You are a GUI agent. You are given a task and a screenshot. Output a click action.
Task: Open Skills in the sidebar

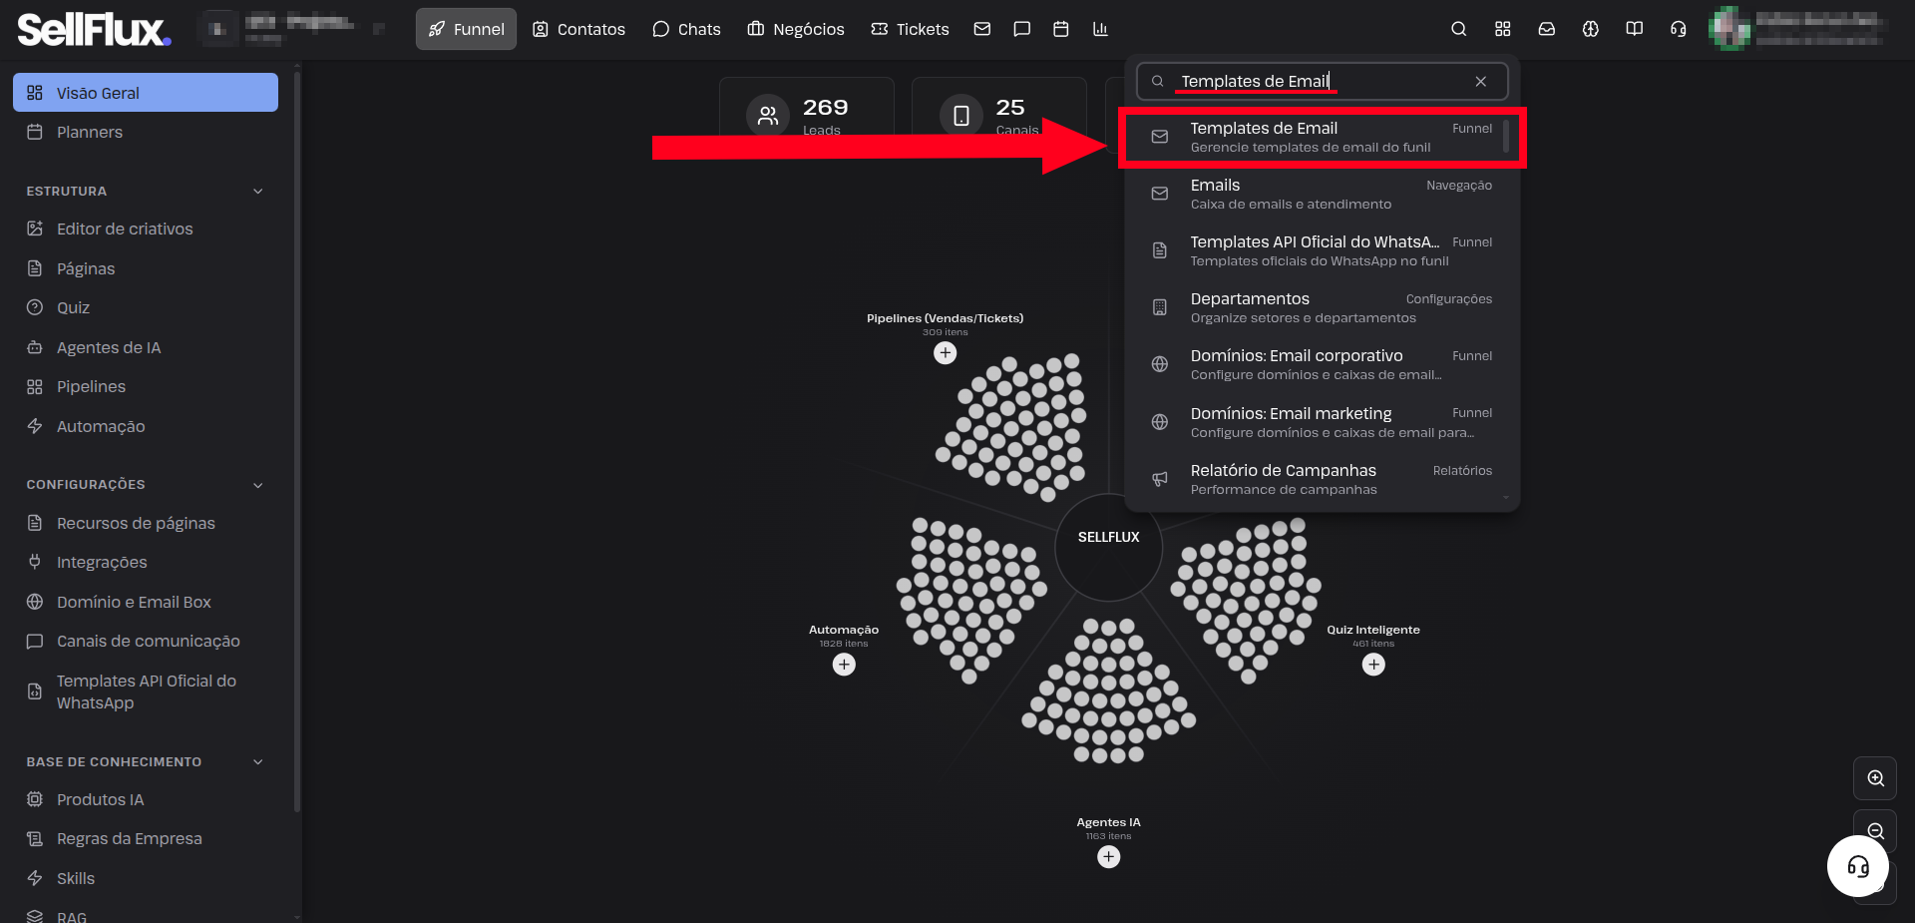[x=146, y=878]
